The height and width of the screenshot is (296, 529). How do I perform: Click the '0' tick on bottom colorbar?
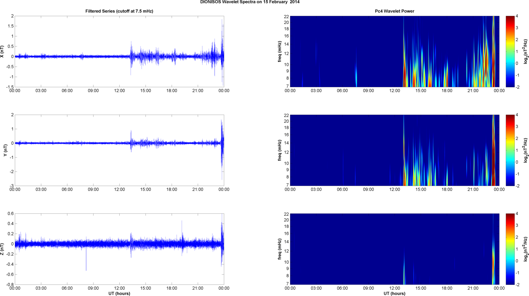[517, 261]
